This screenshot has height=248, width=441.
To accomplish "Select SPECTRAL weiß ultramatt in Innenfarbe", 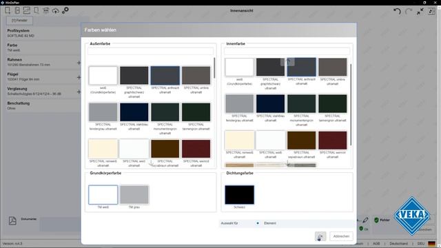I will (x=270, y=141).
